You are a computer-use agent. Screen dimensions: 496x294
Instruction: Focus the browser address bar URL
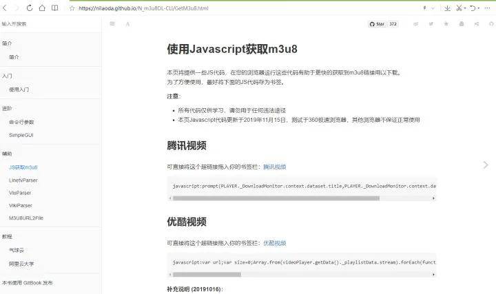coord(143,8)
